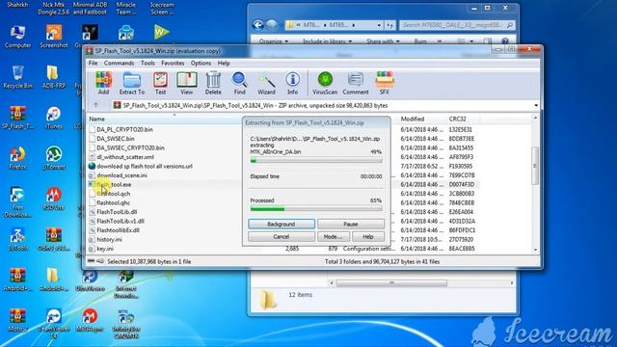Select file FlashToolLib.dll
This screenshot has height=347, width=617.
coord(117,212)
